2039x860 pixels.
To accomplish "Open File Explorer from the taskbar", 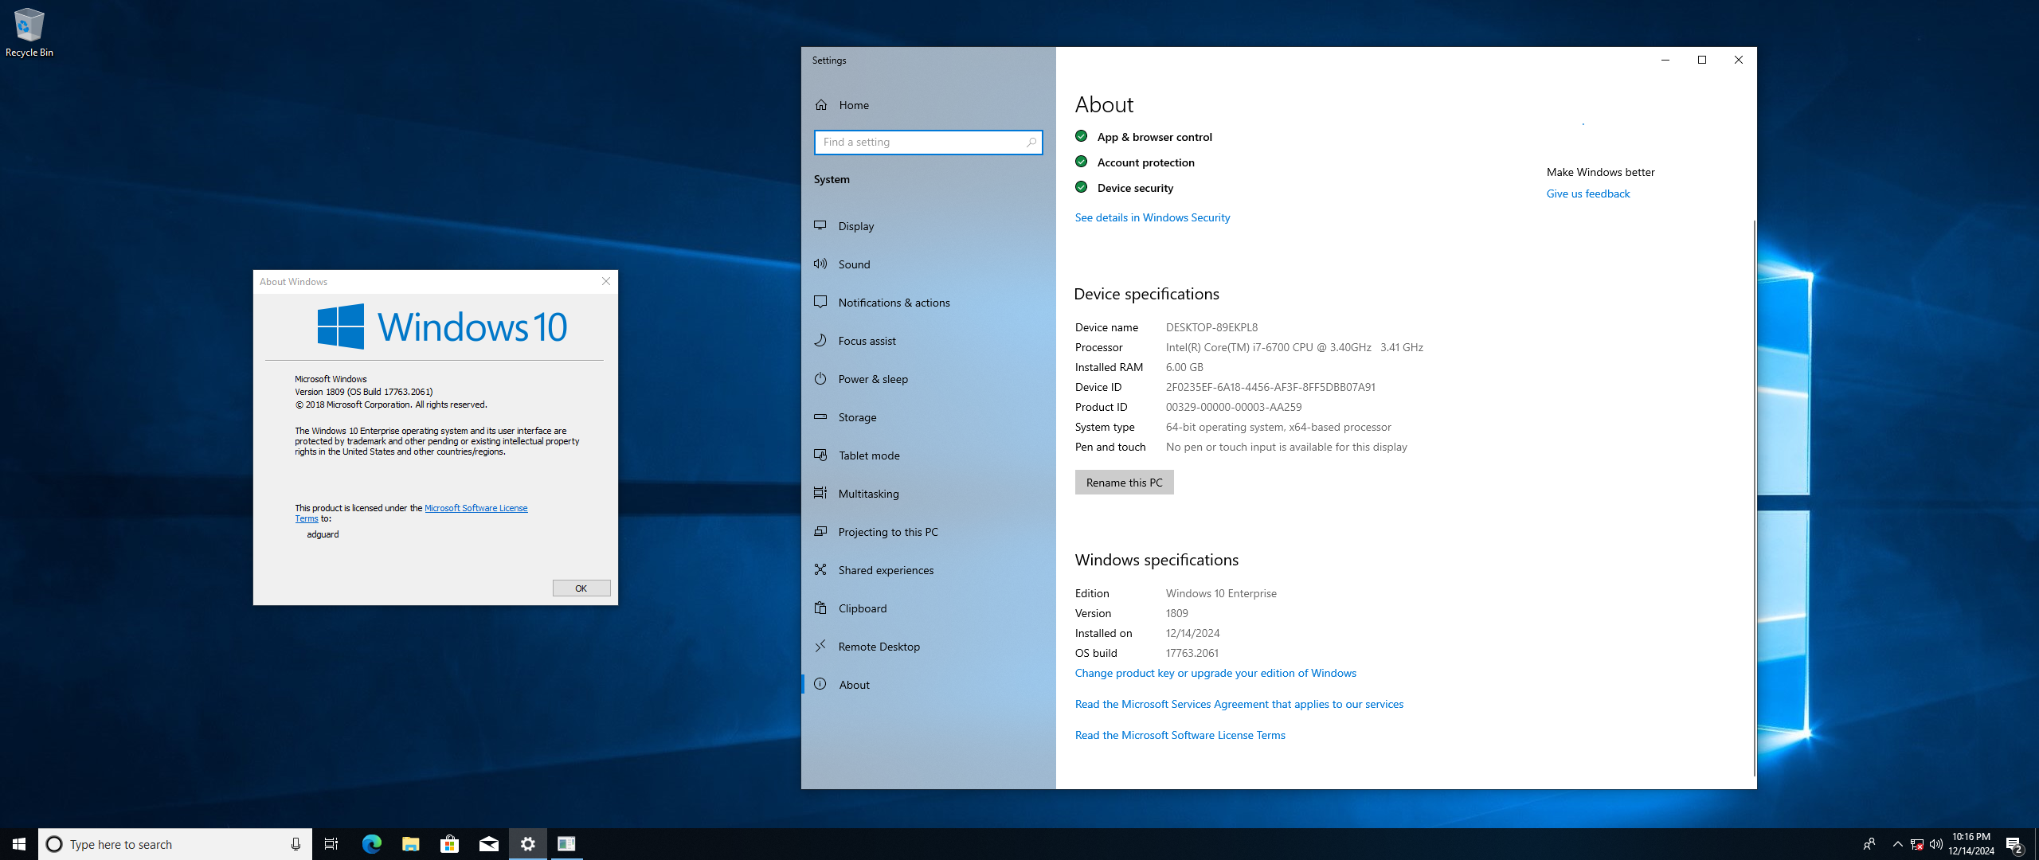I will pyautogui.click(x=410, y=844).
